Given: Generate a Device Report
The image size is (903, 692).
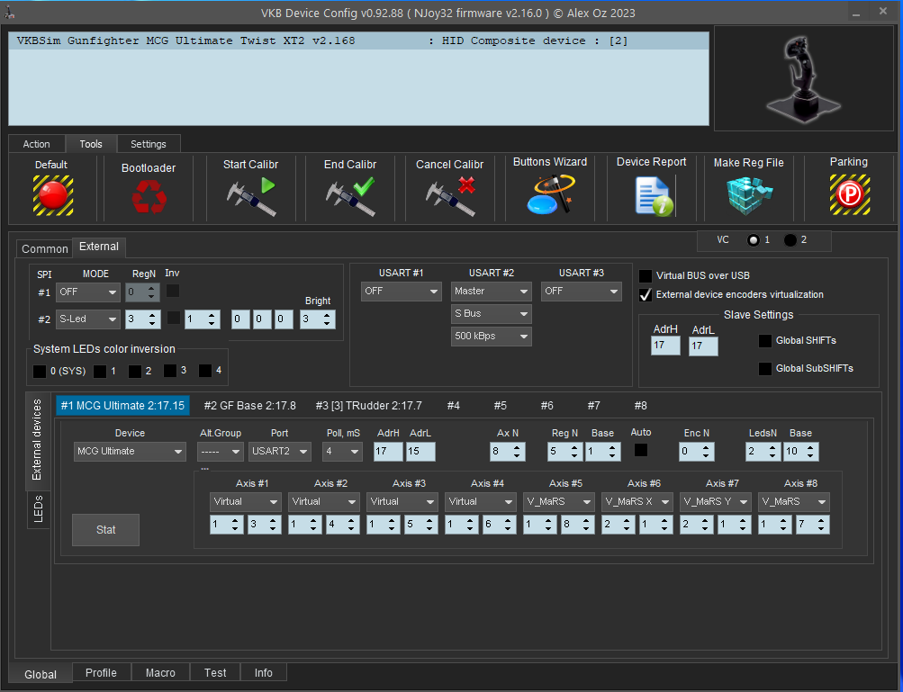Looking at the screenshot, I should click(x=651, y=195).
